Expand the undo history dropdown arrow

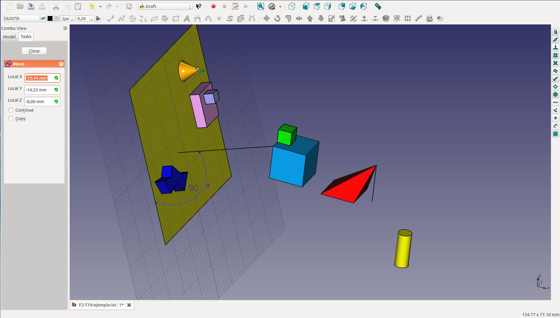point(100,6)
